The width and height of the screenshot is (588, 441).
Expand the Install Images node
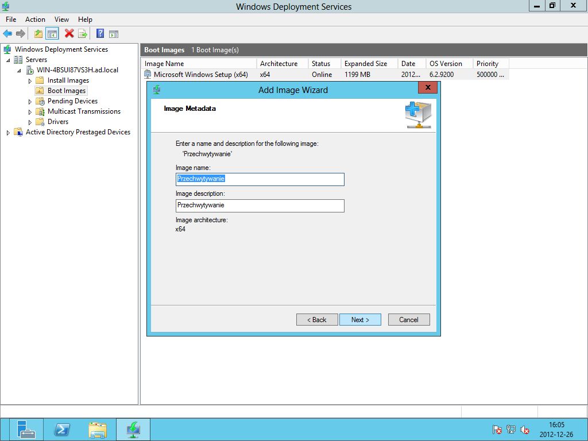point(30,81)
